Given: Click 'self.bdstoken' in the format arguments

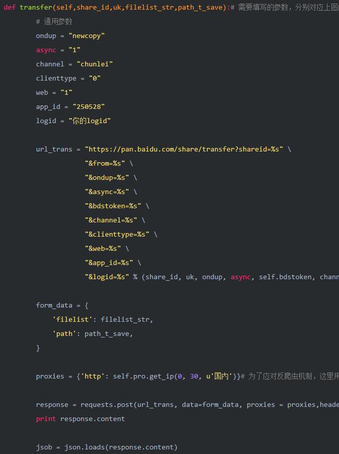Looking at the screenshot, I should [x=285, y=277].
